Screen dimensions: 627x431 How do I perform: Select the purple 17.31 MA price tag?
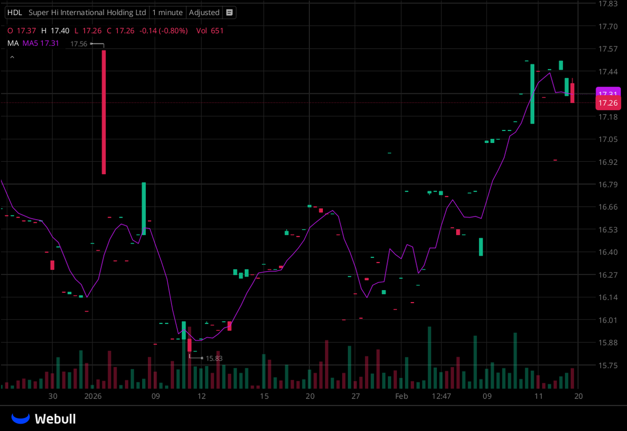[x=608, y=92]
